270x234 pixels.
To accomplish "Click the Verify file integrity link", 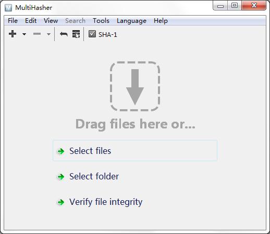I will tap(106, 202).
